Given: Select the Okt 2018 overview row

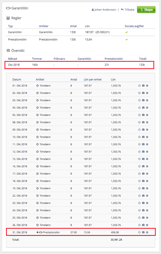Looking at the screenshot, I should [80, 65].
